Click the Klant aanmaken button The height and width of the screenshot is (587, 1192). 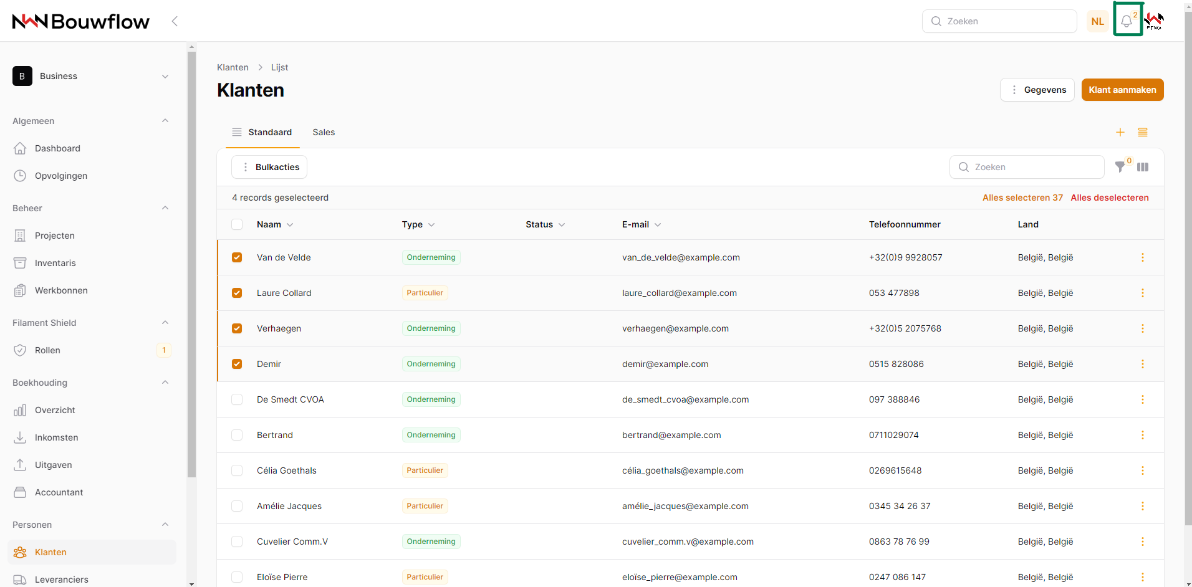[1122, 90]
